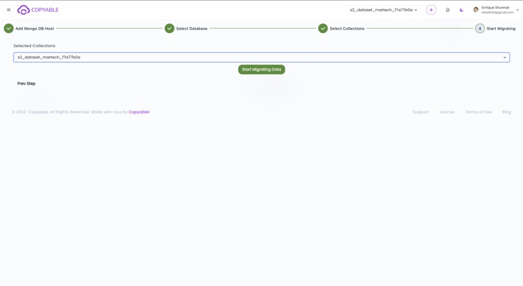Viewport: 523px width, 286px height.
Task: Click the Copyable cloud logo
Action: (x=23, y=10)
